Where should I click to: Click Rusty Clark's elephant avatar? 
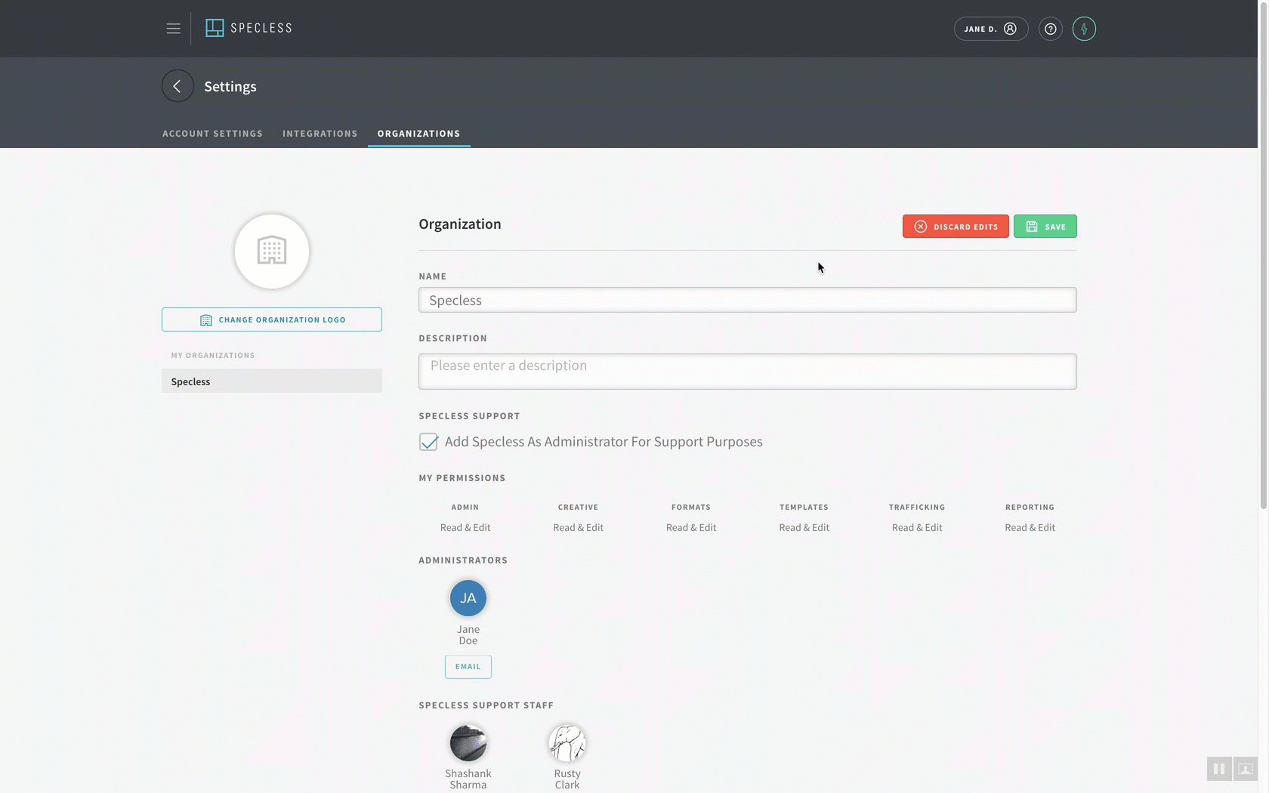567,743
